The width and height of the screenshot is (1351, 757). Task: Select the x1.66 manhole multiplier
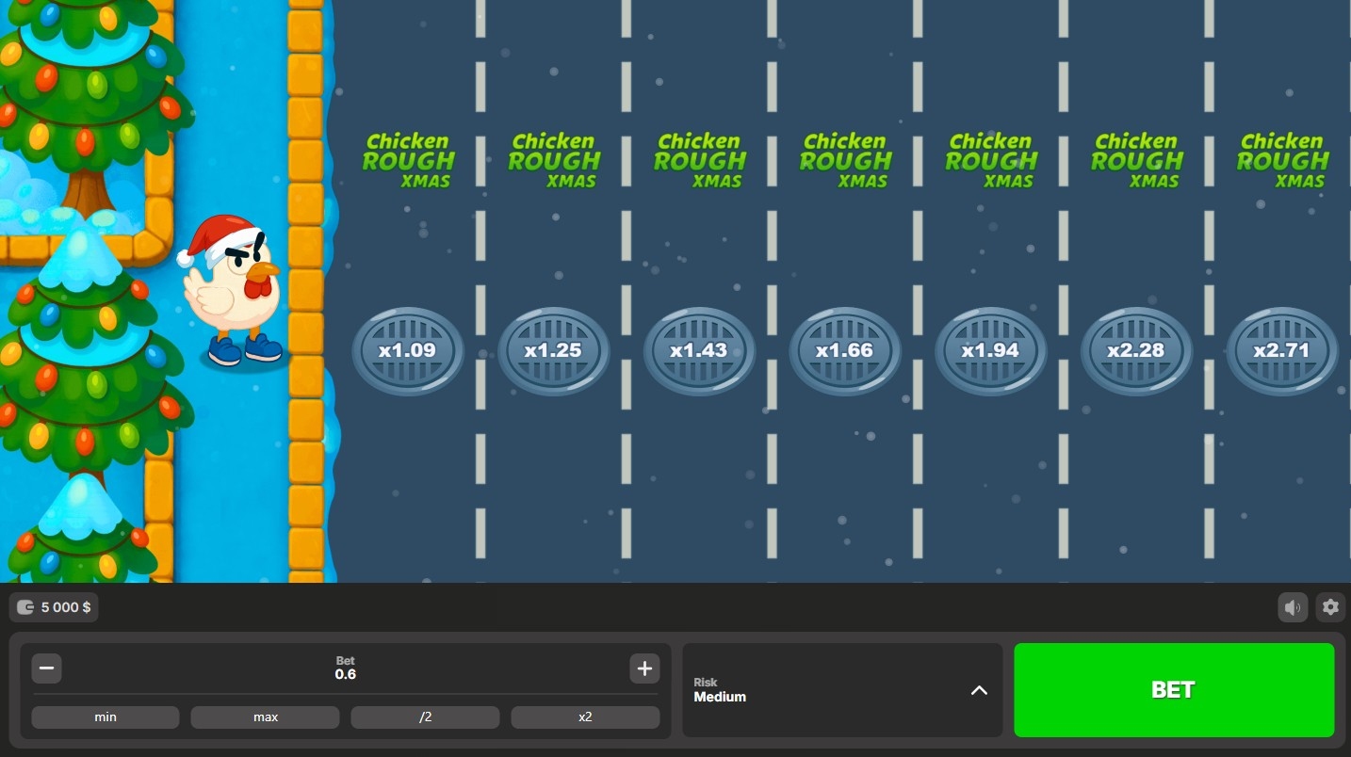pyautogui.click(x=845, y=350)
